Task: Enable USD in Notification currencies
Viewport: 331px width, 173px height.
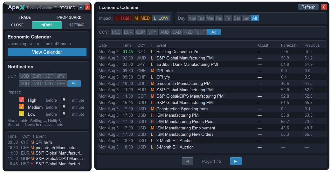Action: coord(25,76)
